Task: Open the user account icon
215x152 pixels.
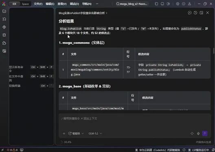Action: (189, 4)
